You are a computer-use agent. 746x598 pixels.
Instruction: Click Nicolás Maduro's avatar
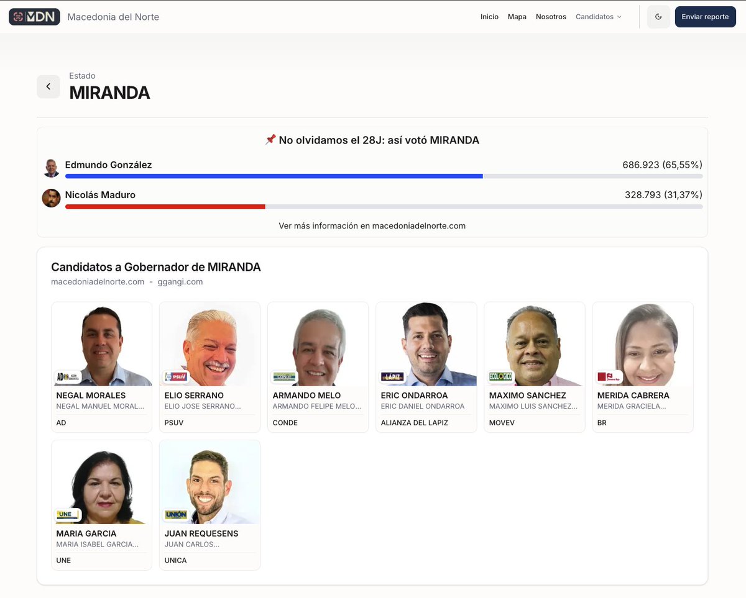[x=51, y=198]
